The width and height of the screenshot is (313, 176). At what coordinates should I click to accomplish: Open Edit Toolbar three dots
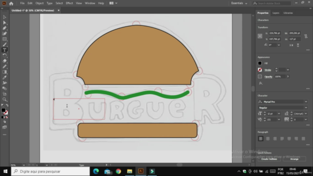point(4,135)
